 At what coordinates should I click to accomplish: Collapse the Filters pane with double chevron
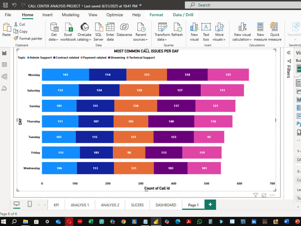coord(289,53)
